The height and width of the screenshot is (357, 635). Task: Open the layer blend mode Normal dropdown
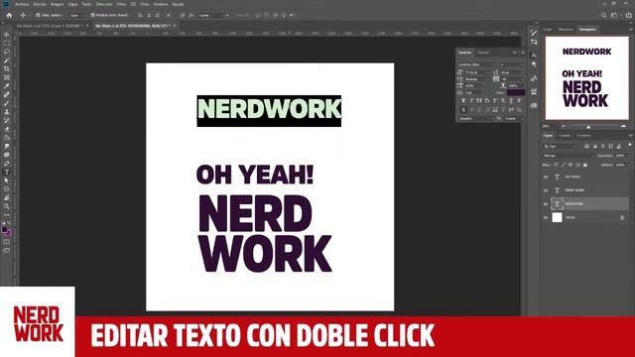[569, 156]
